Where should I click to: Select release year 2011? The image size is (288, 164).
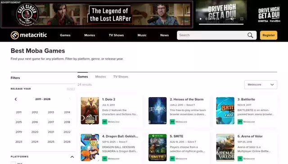(19, 112)
